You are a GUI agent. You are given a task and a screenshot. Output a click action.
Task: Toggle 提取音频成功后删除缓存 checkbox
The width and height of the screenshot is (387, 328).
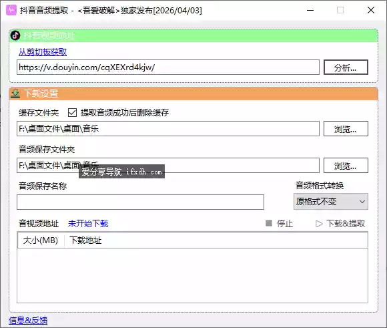[72, 112]
